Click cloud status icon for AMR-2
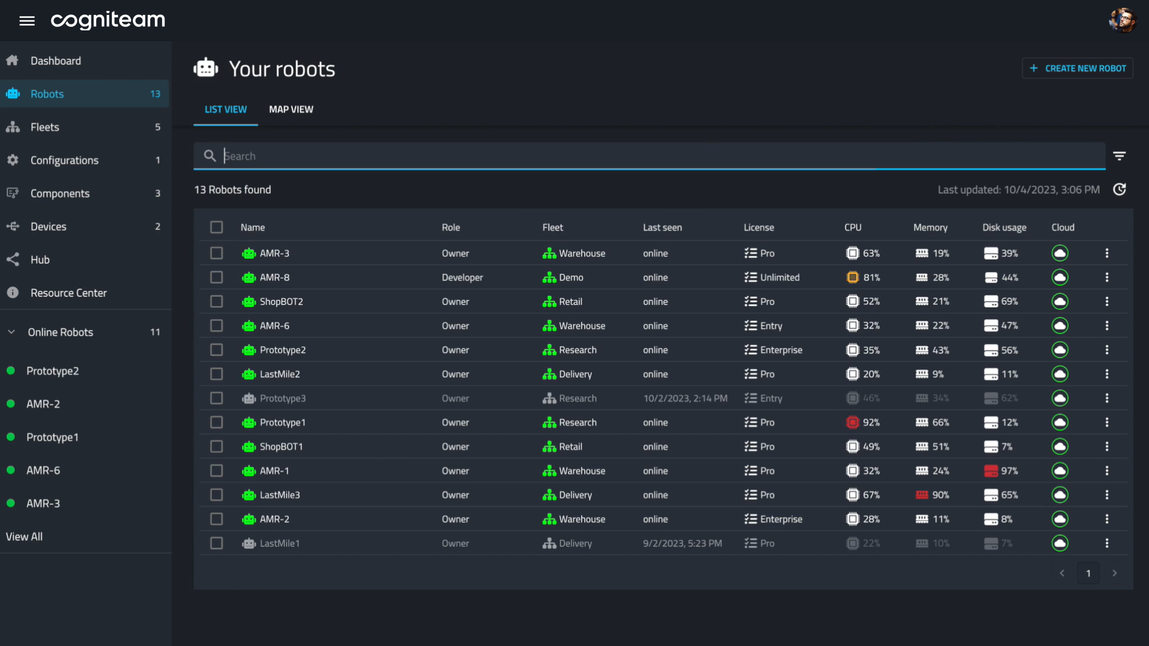 point(1060,519)
